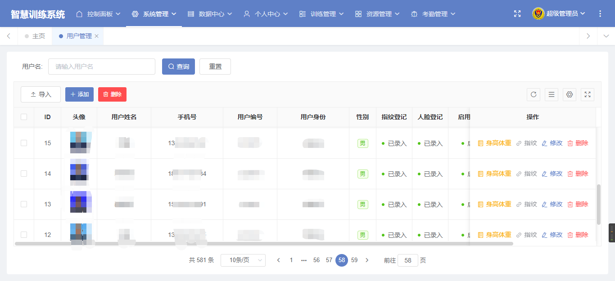This screenshot has height=281, width=615.
Task: Toggle the select-all header checkbox
Action: point(24,117)
